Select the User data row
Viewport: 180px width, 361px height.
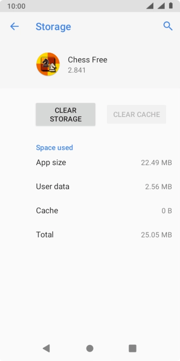click(x=104, y=187)
